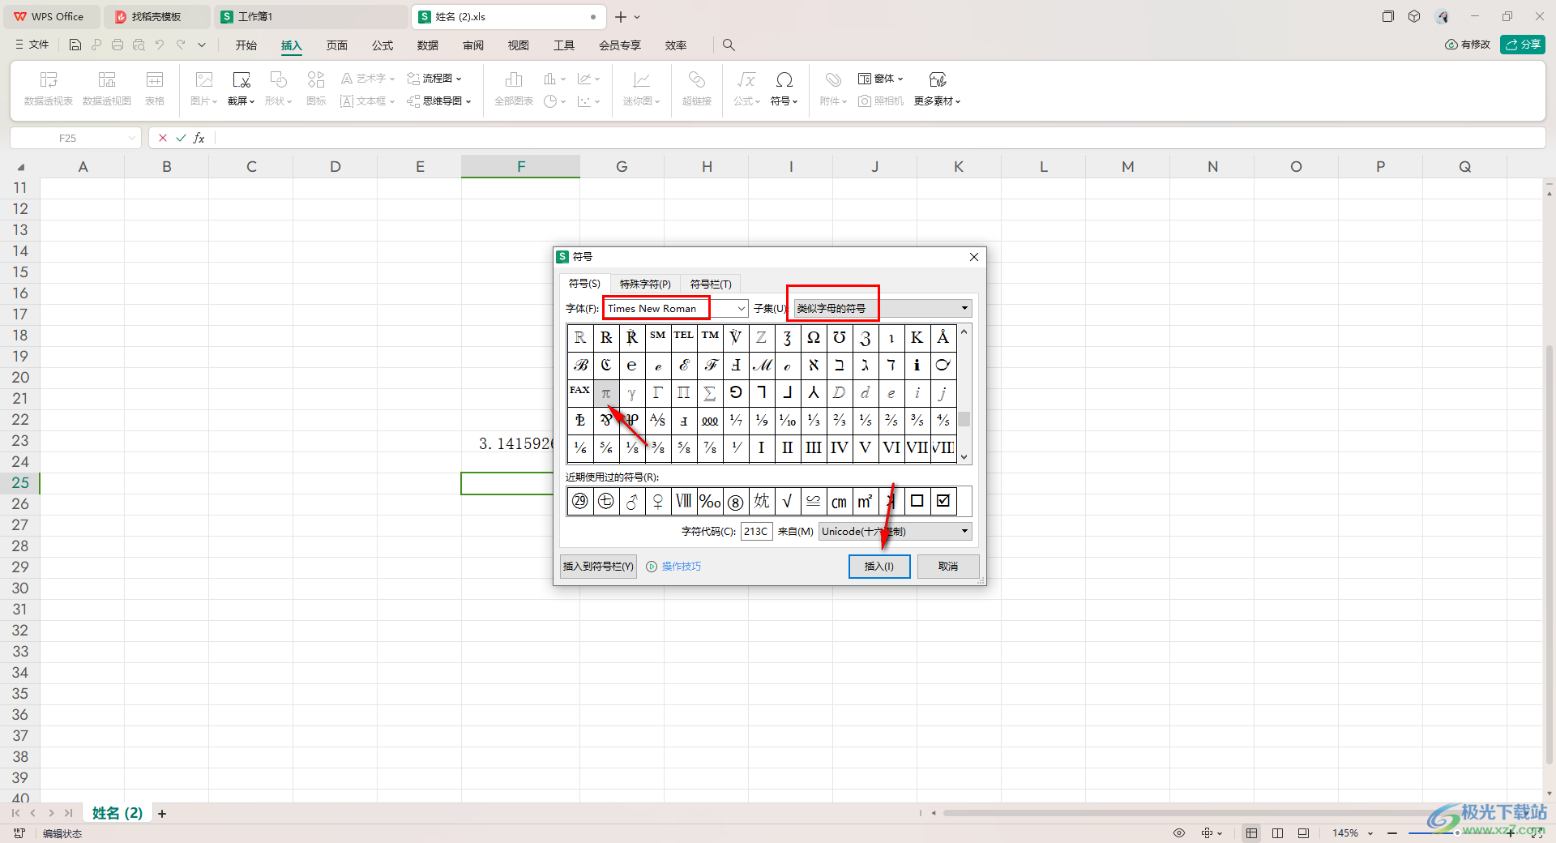The width and height of the screenshot is (1556, 843).
Task: Select column H header
Action: coord(707,167)
